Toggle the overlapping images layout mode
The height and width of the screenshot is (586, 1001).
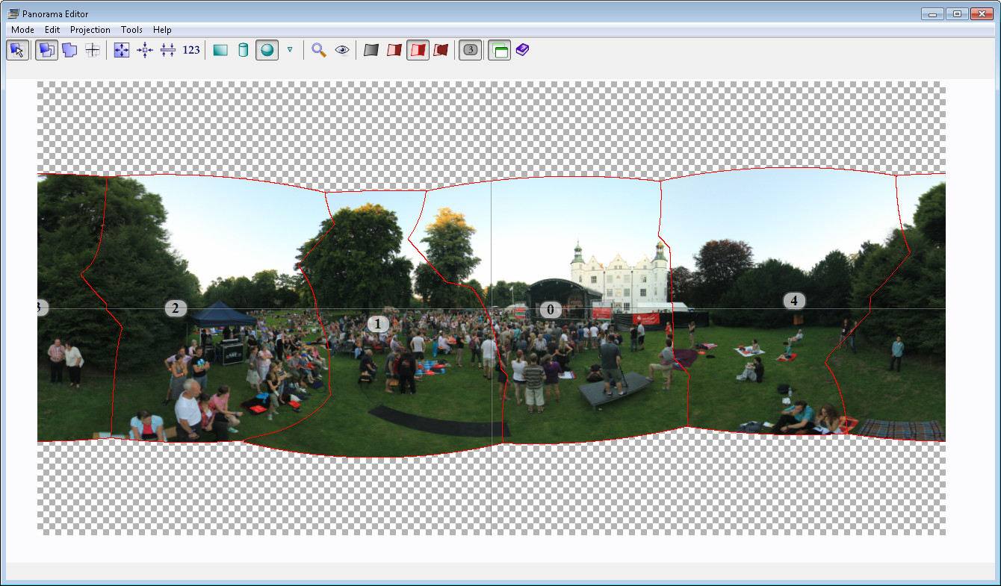(46, 50)
